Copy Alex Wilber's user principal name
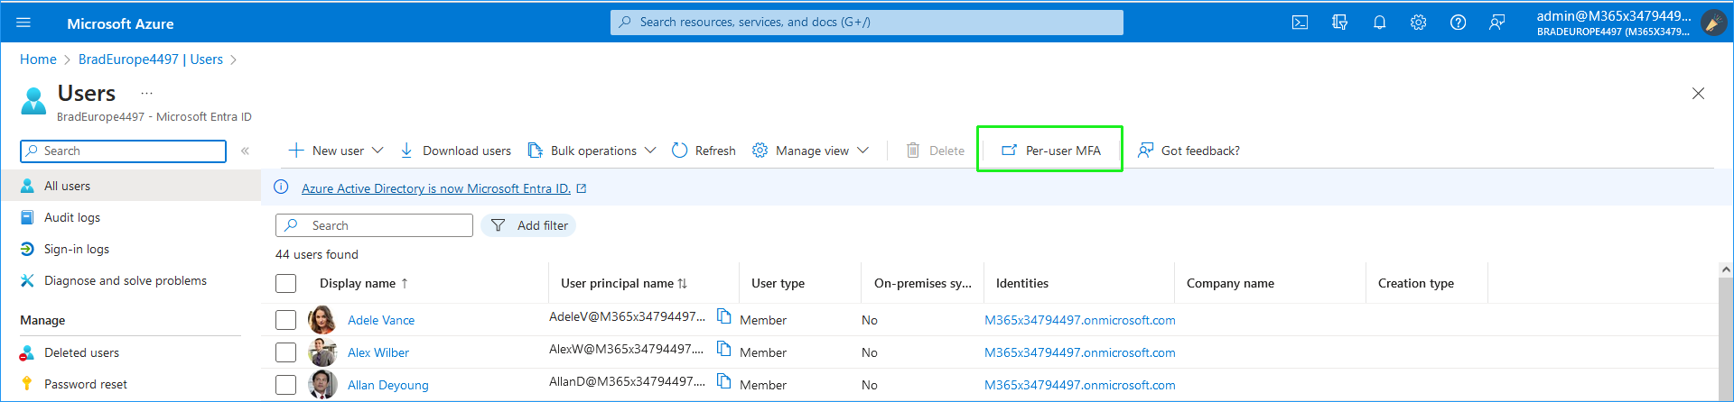The image size is (1734, 402). click(723, 349)
